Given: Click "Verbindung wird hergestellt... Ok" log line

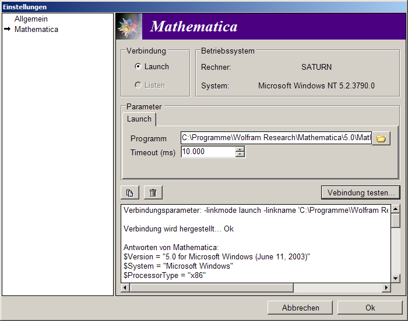Looking at the screenshot, I should (x=178, y=229).
